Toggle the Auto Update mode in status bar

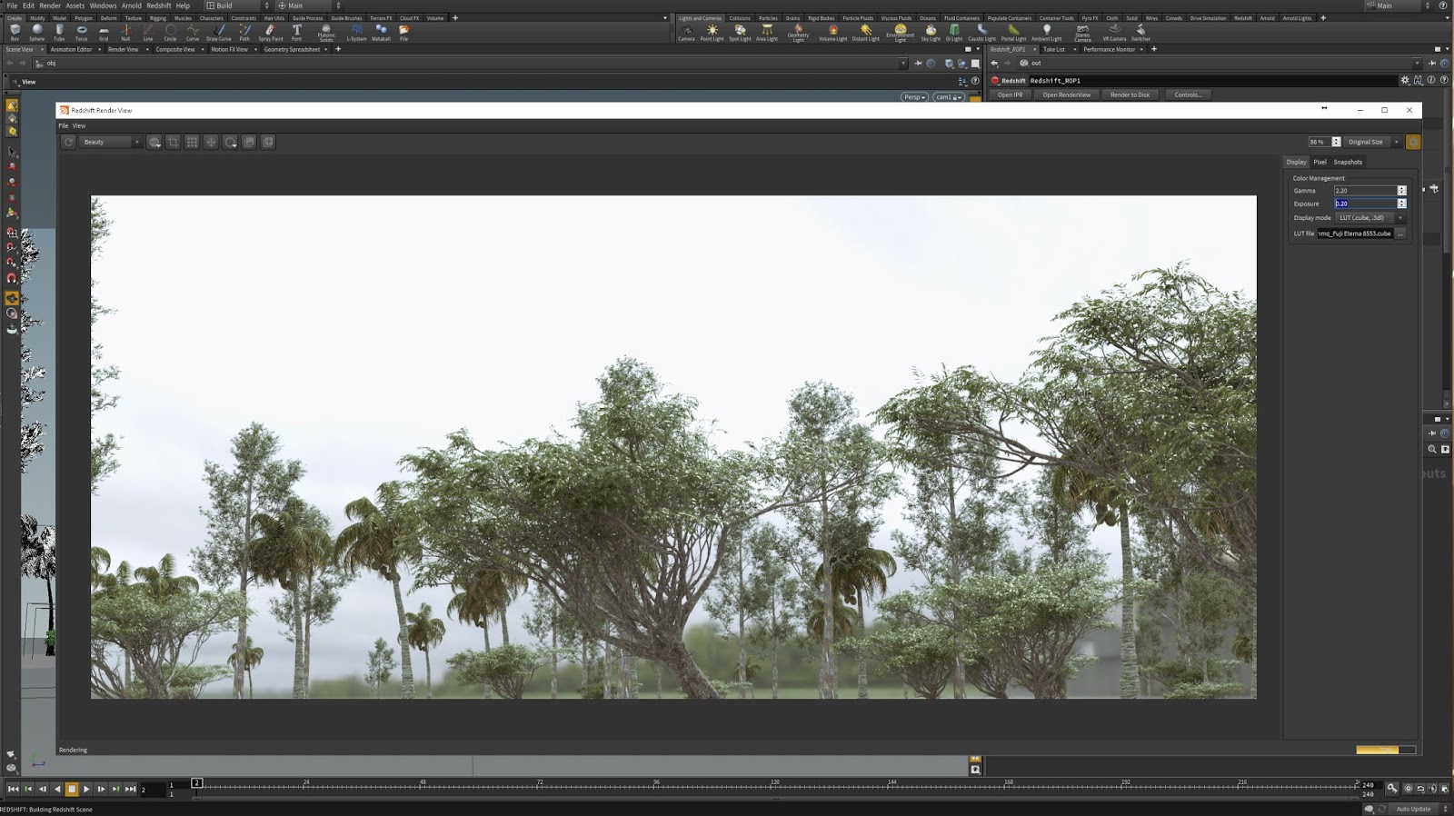[1414, 809]
